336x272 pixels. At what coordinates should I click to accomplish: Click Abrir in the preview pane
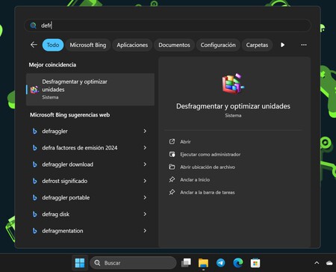point(185,142)
